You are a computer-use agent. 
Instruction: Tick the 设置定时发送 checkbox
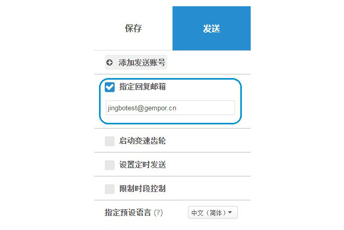[x=109, y=165]
